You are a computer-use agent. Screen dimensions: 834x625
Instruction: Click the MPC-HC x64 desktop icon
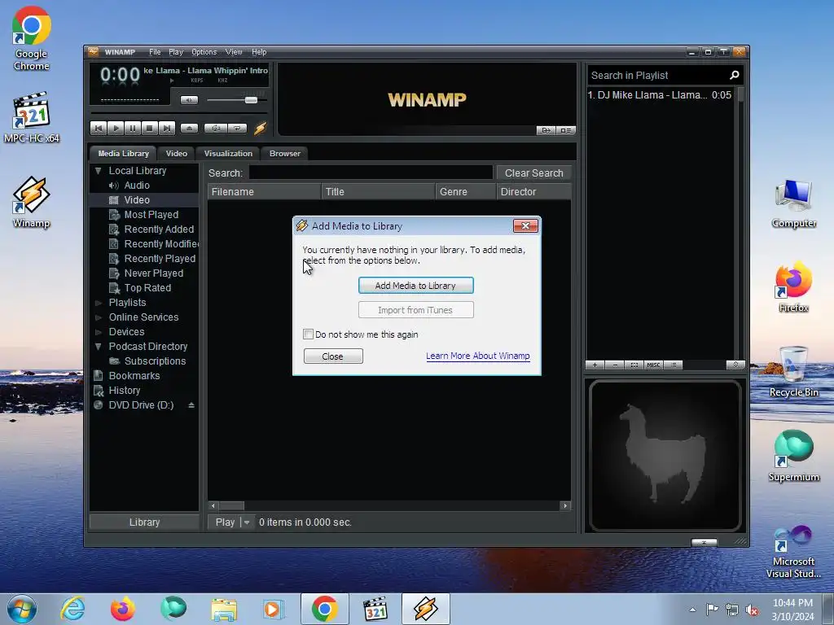point(32,117)
